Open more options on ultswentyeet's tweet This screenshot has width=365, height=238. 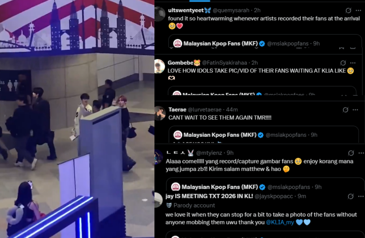(x=358, y=10)
